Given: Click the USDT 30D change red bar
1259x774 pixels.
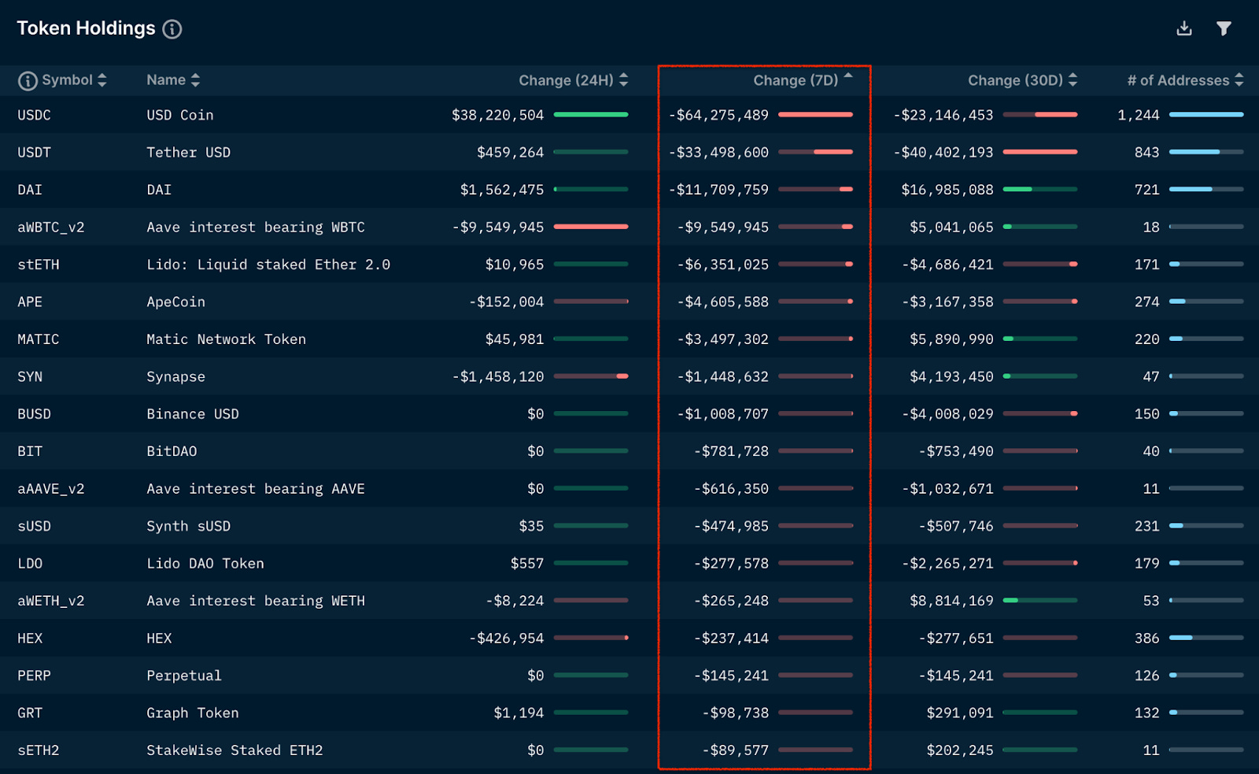Looking at the screenshot, I should coord(1040,152).
